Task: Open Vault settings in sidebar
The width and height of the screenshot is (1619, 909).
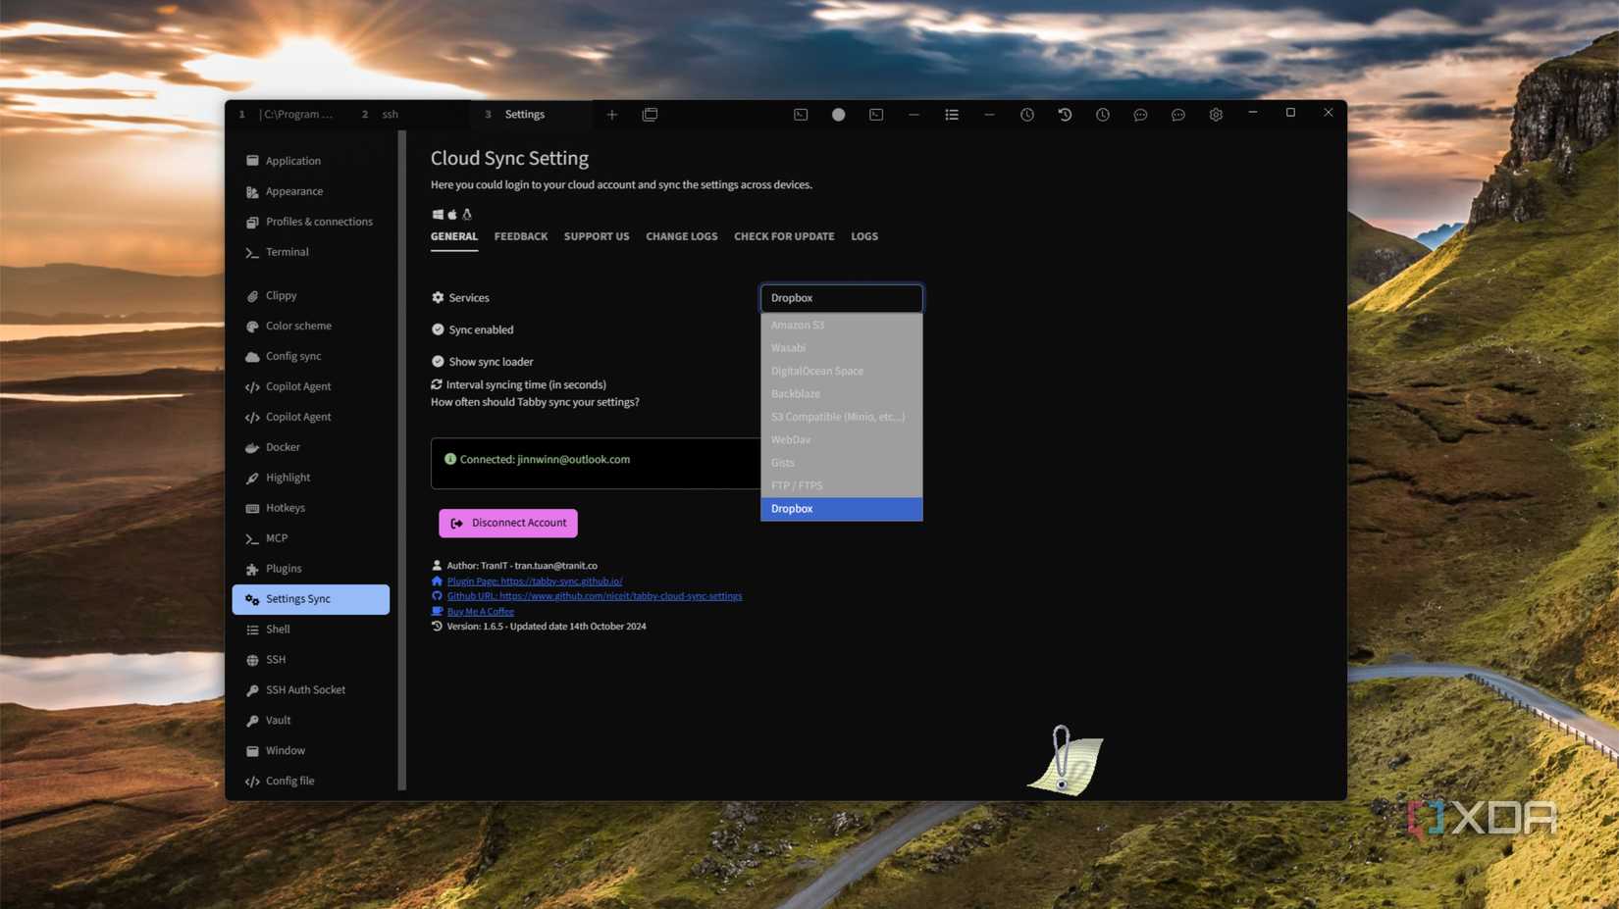Action: point(311,721)
